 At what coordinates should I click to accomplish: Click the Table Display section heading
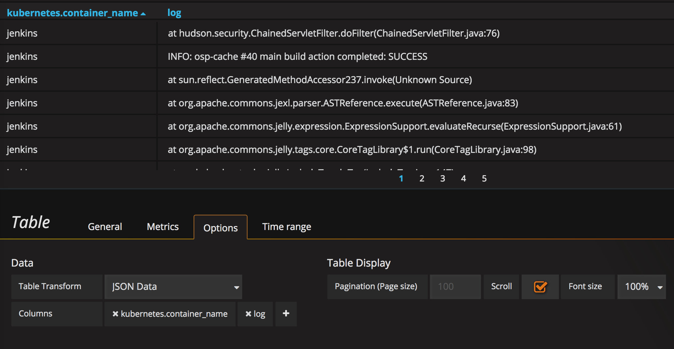point(359,263)
